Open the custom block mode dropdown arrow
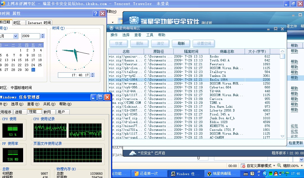 [x=274, y=166]
